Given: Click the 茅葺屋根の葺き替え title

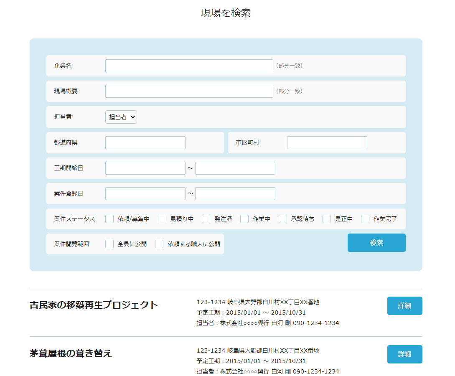Looking at the screenshot, I should pyautogui.click(x=71, y=353).
